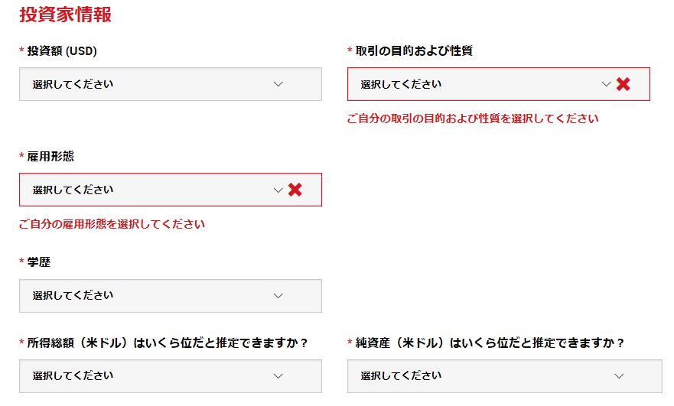This screenshot has width=674, height=406.
Task: Expand the 学歴 select box
Action: click(x=170, y=296)
